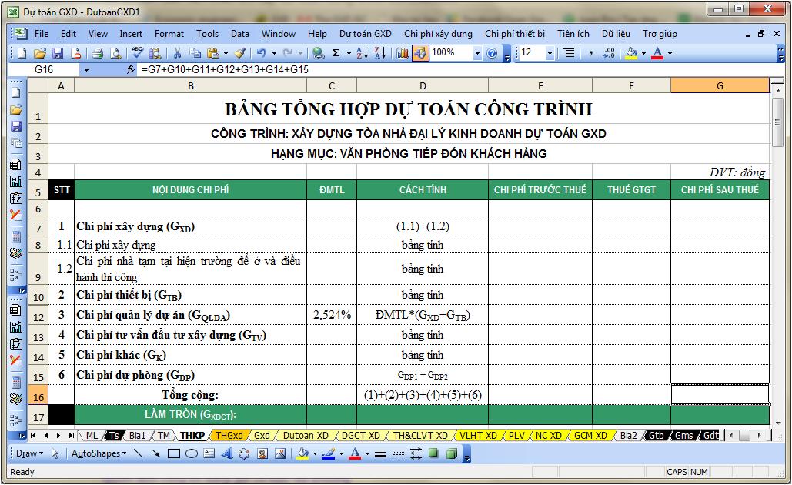The width and height of the screenshot is (792, 485).
Task: Open the Zoom 100% dropdown
Action: (477, 53)
